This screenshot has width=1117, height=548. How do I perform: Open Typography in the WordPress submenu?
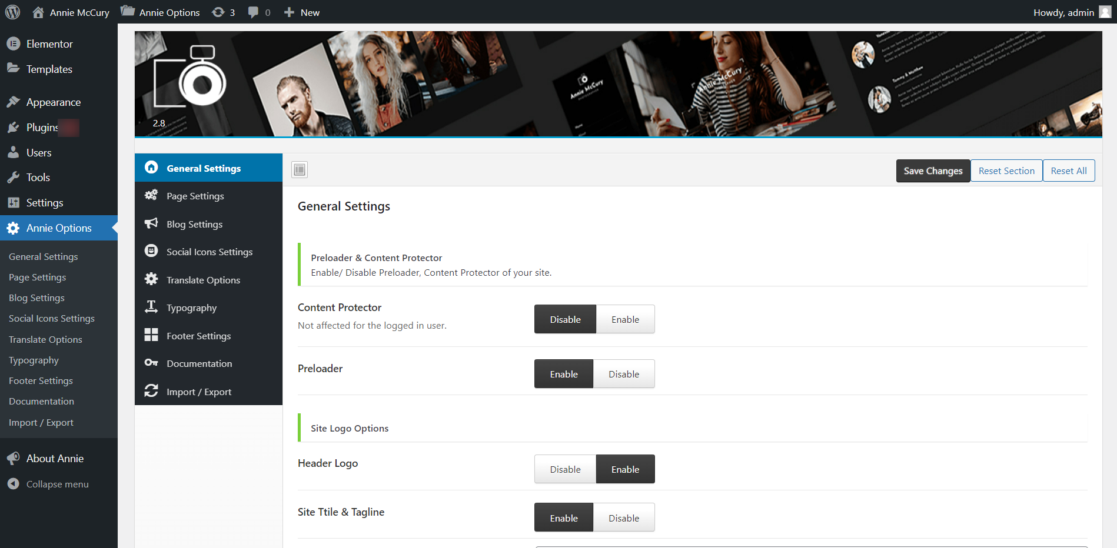34,360
